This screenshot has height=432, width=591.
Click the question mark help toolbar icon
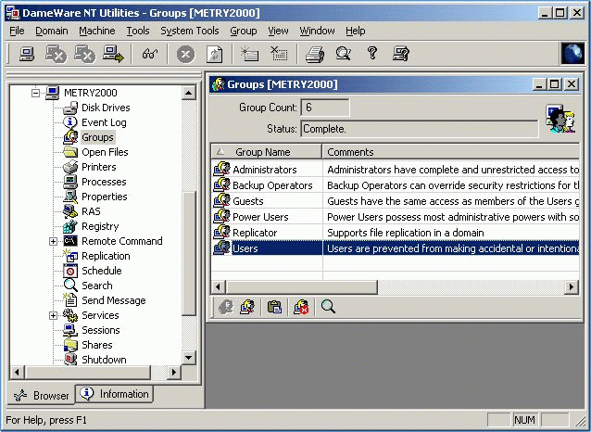pyautogui.click(x=372, y=53)
